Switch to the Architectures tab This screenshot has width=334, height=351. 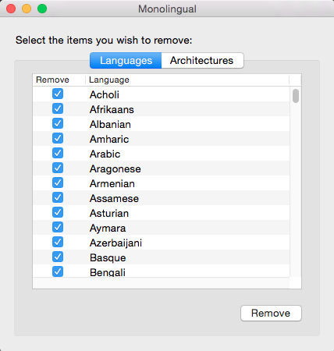(202, 61)
